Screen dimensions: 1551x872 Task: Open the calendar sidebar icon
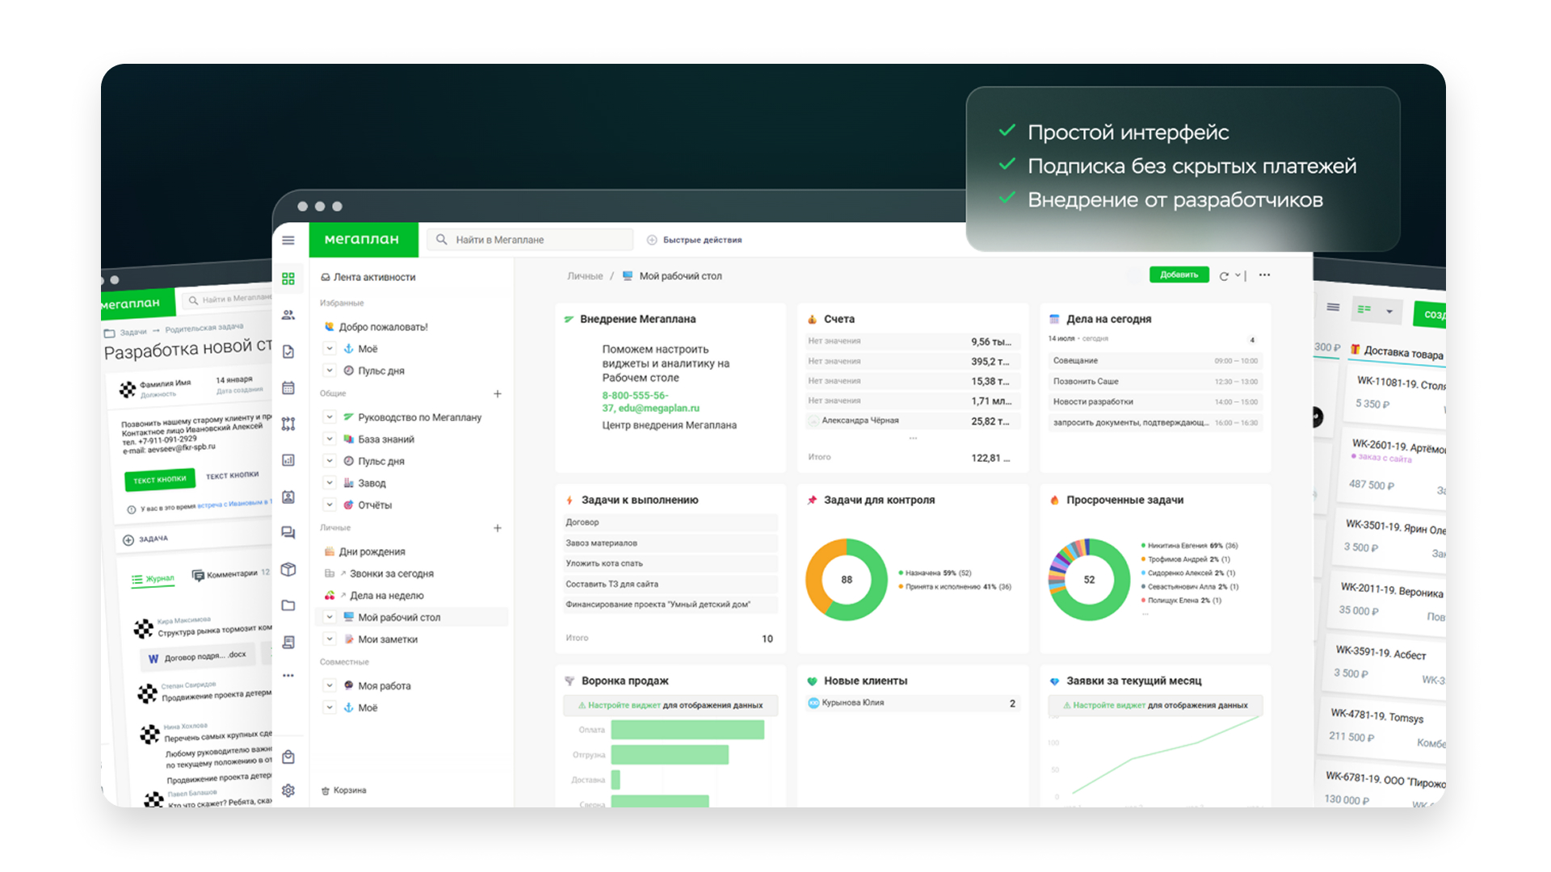[x=288, y=388]
